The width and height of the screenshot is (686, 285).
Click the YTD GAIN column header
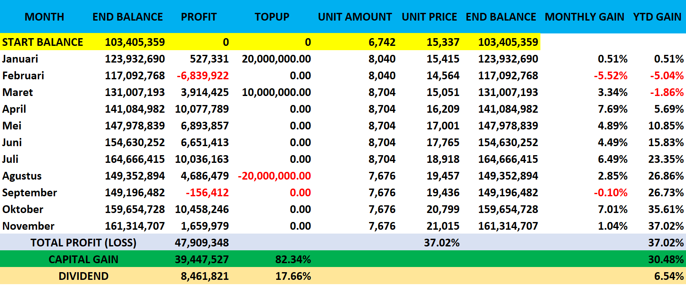[657, 17]
